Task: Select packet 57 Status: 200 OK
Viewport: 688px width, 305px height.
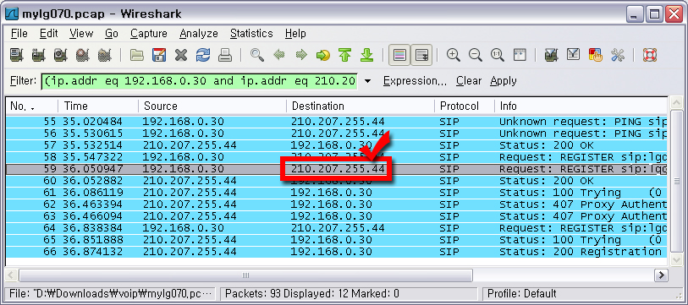Action: click(x=337, y=145)
